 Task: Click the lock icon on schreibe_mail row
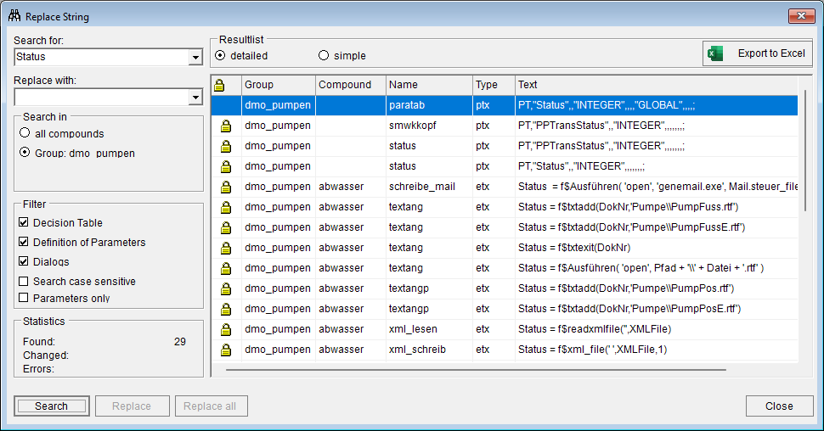click(x=226, y=187)
